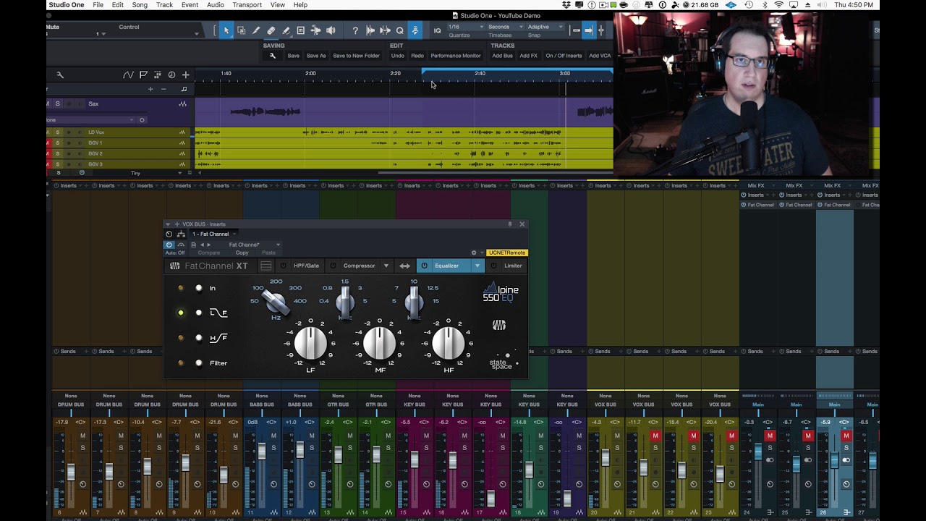Viewport: 926px width, 521px height.
Task: Click the HF gain knob
Action: [449, 343]
